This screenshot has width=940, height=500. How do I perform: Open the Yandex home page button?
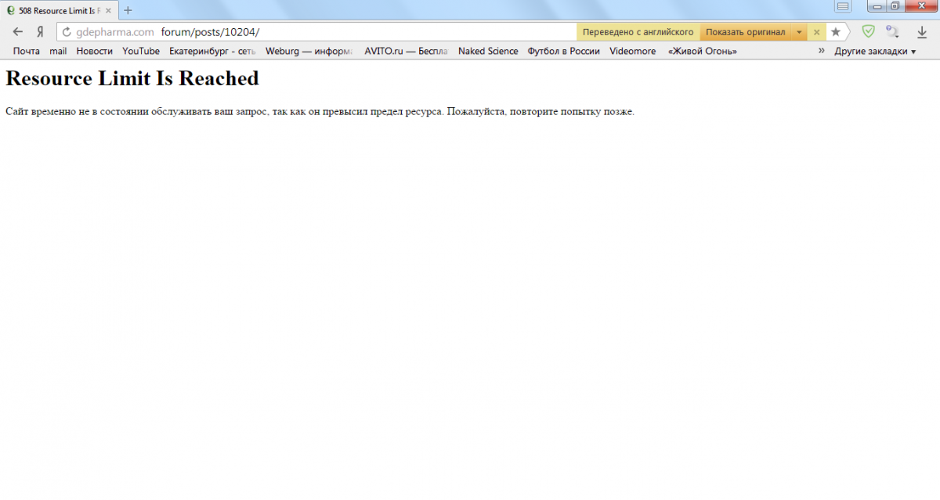pyautogui.click(x=39, y=32)
